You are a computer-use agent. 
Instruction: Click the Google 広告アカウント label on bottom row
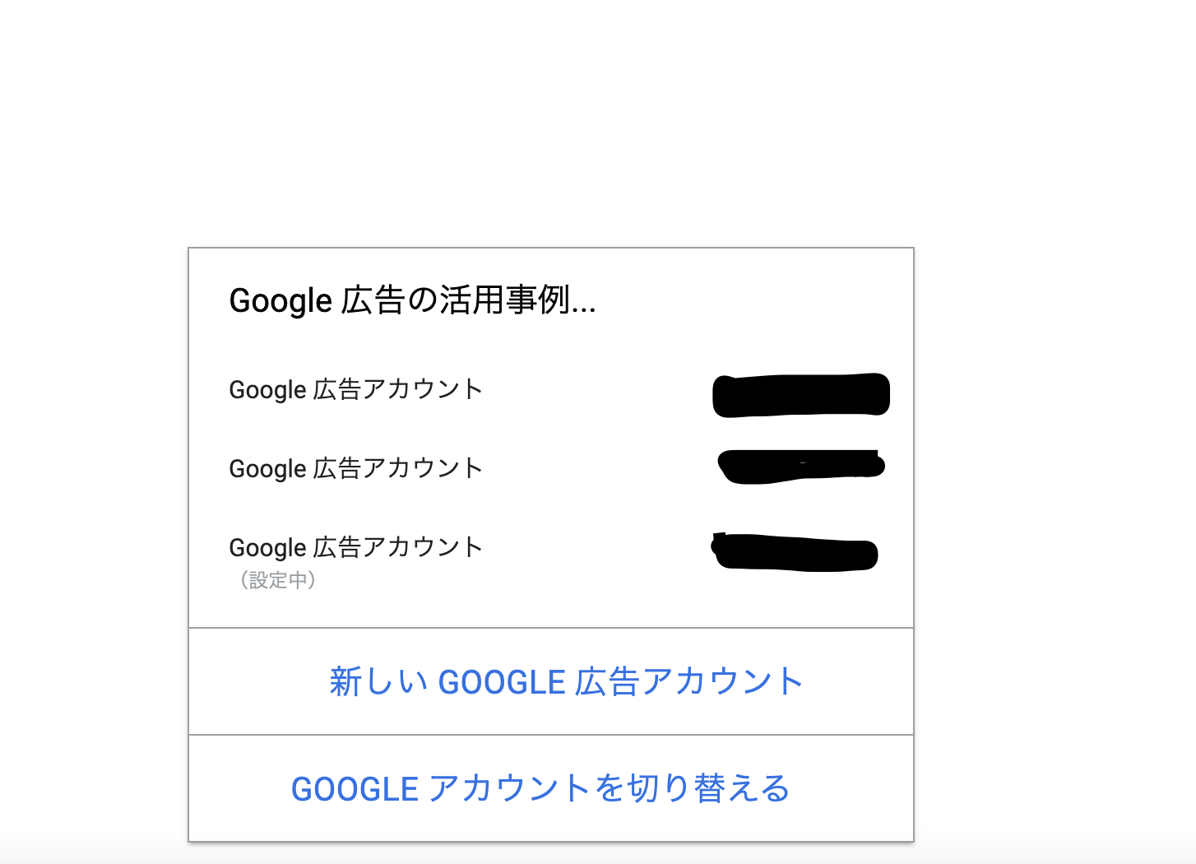[355, 548]
